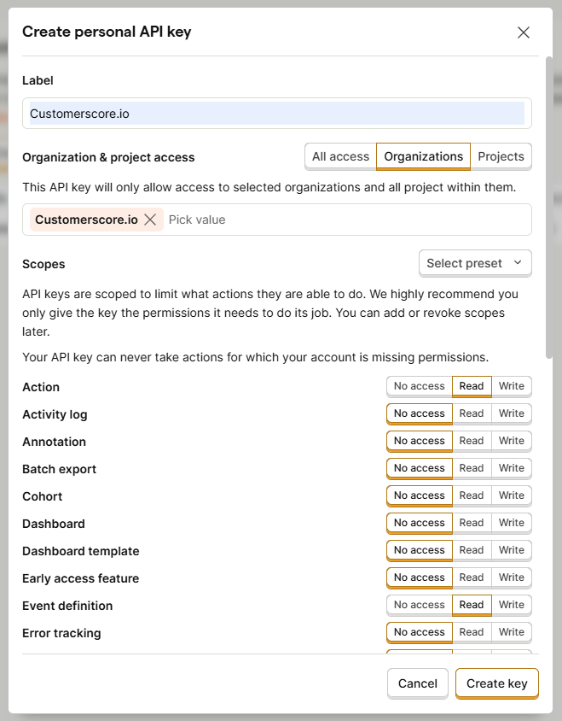The image size is (562, 721).
Task: Set Annotation scope to Write
Action: (x=512, y=441)
